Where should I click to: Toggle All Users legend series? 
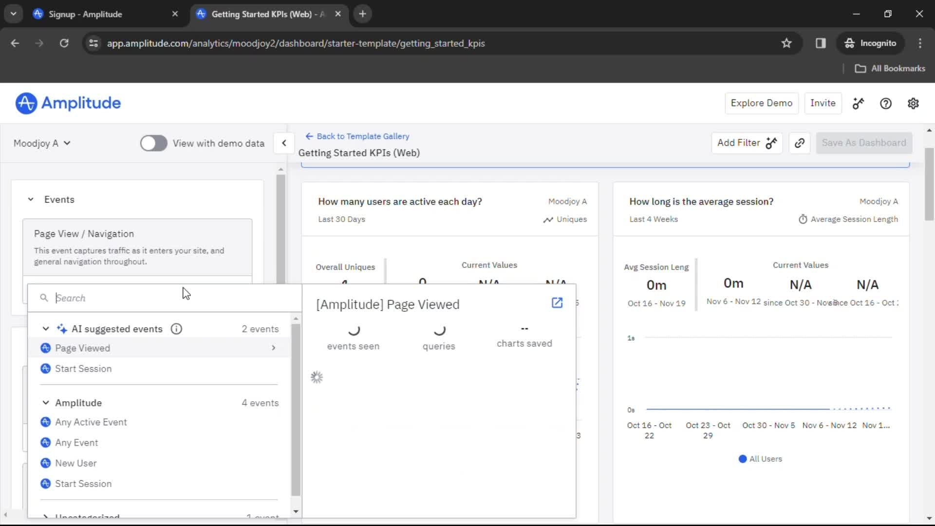760,459
